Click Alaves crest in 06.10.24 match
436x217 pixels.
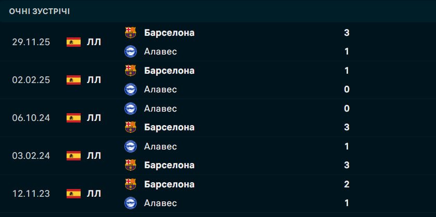(x=131, y=108)
